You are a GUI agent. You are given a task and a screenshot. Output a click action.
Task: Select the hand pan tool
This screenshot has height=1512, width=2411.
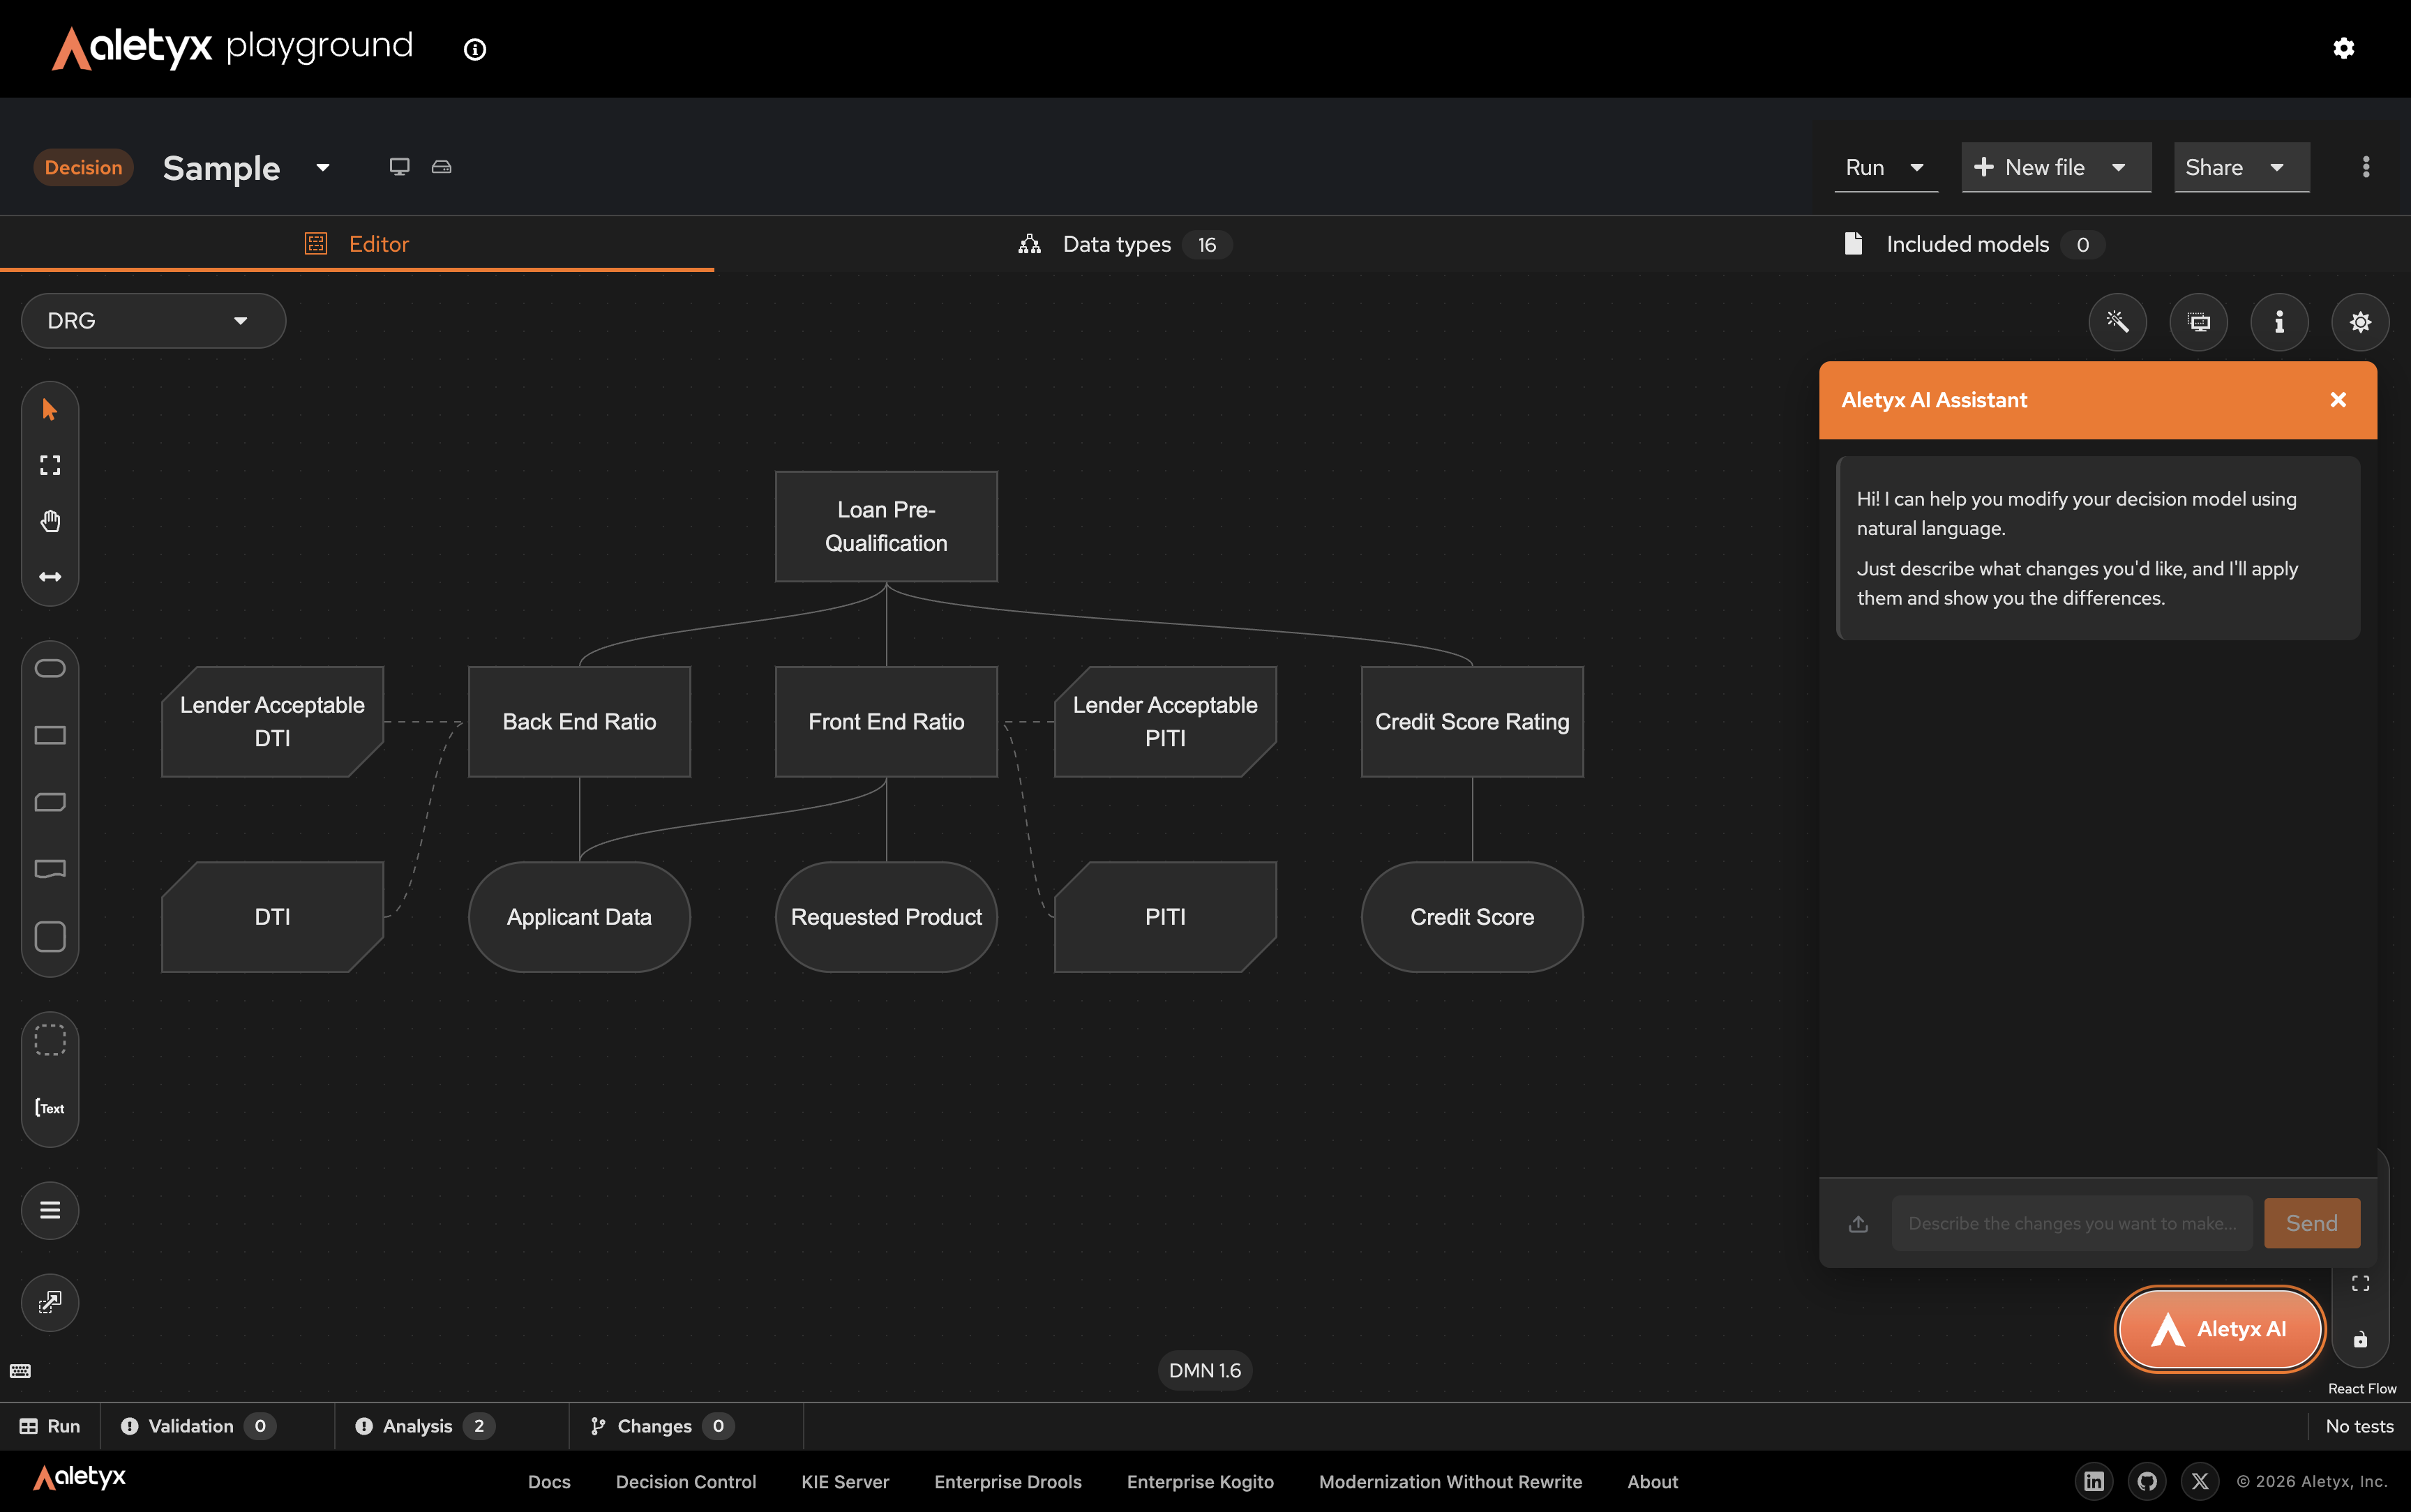(50, 521)
